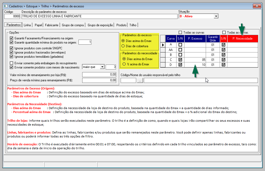Click the Curva column header

pos(171,39)
